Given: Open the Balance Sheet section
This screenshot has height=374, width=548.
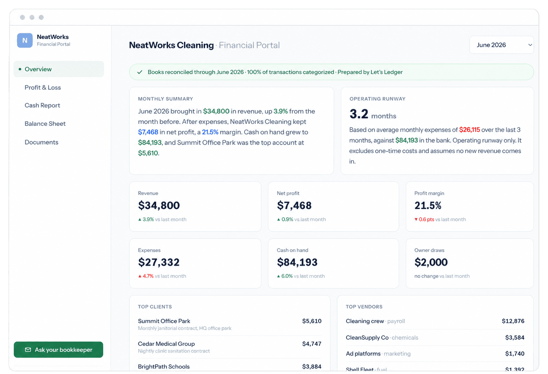Looking at the screenshot, I should (45, 123).
